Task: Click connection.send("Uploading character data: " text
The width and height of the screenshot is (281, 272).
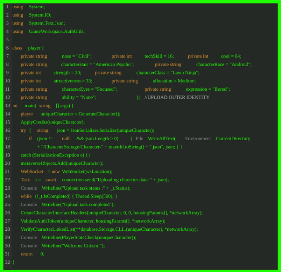Action: (107, 180)
